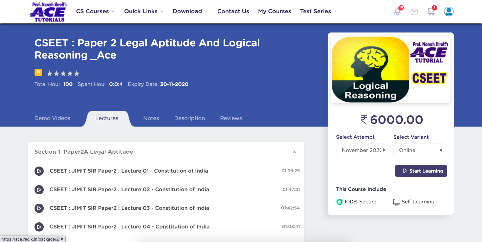482x242 pixels.
Task: Switch to the Notes tab
Action: (x=151, y=118)
